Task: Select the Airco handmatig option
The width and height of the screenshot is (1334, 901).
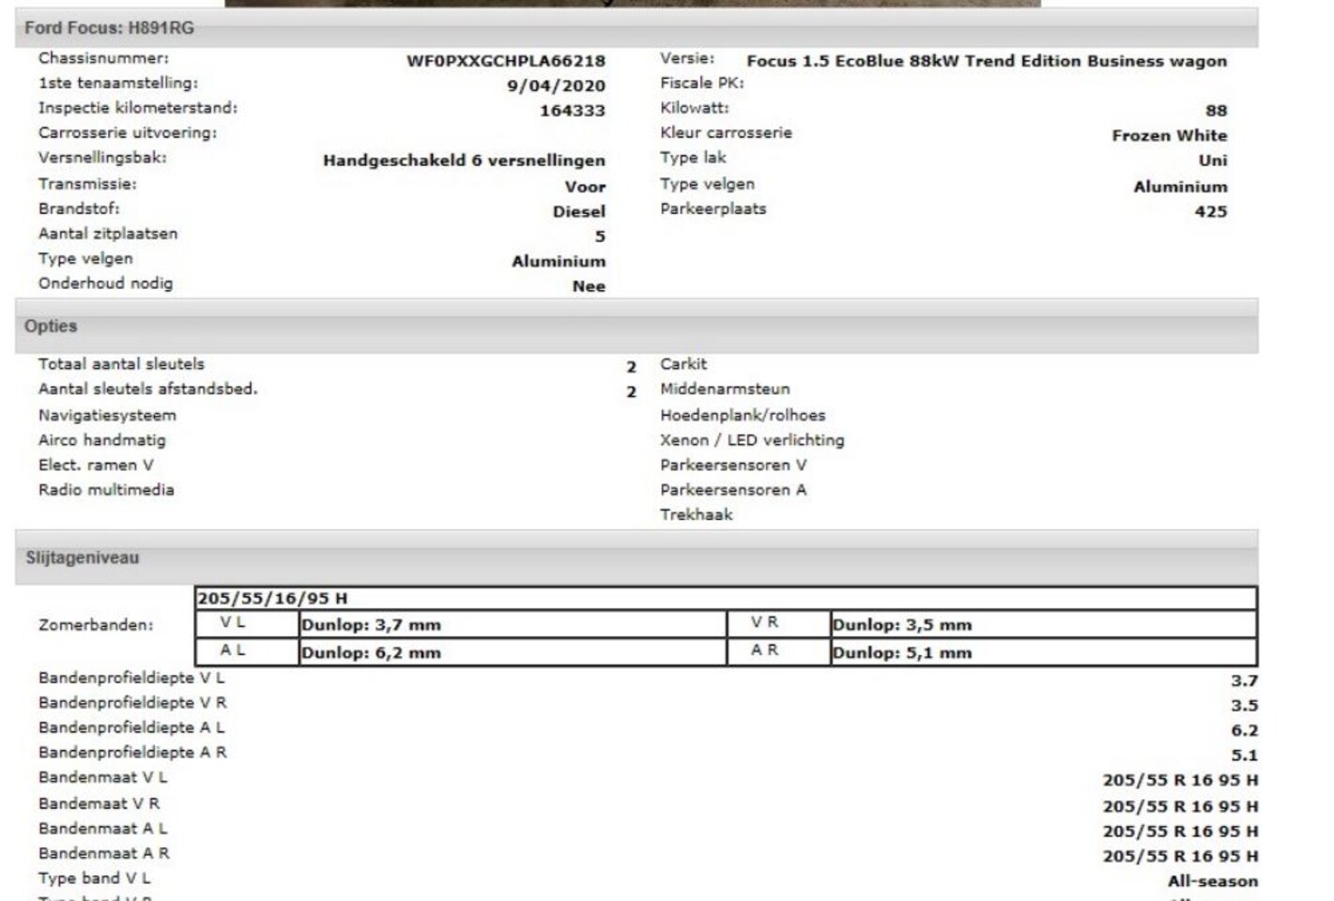Action: [101, 440]
